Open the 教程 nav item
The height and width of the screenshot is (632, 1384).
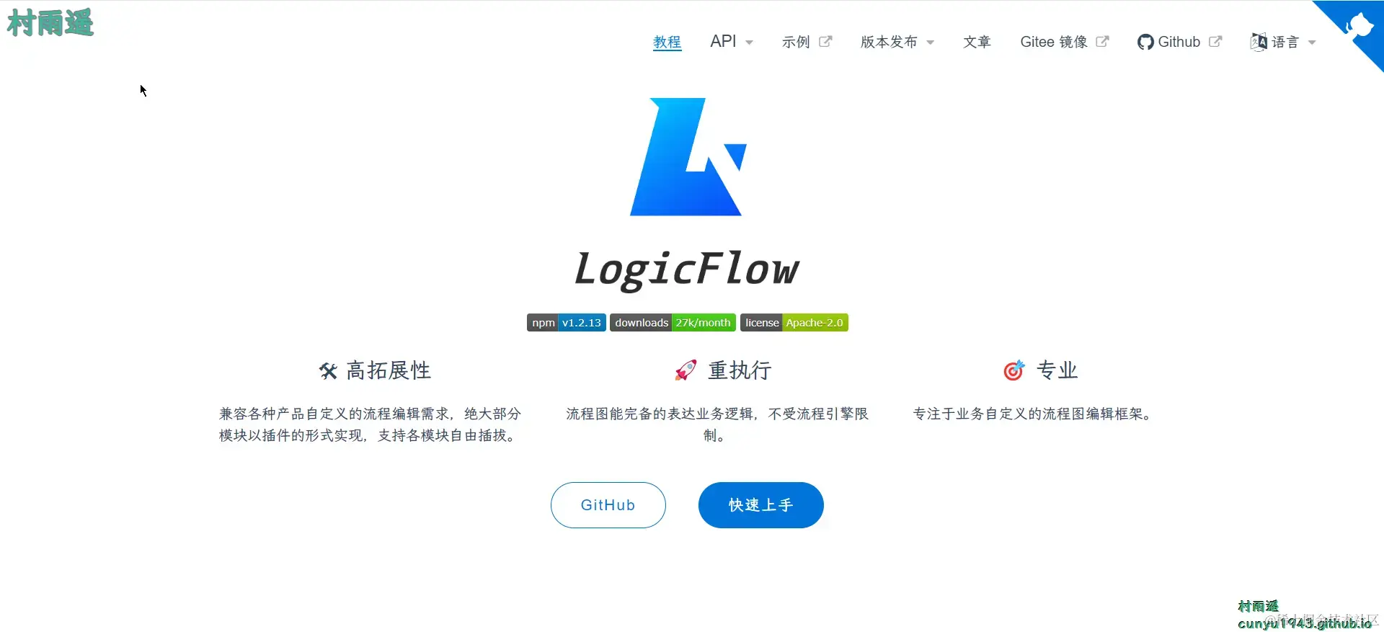click(667, 42)
